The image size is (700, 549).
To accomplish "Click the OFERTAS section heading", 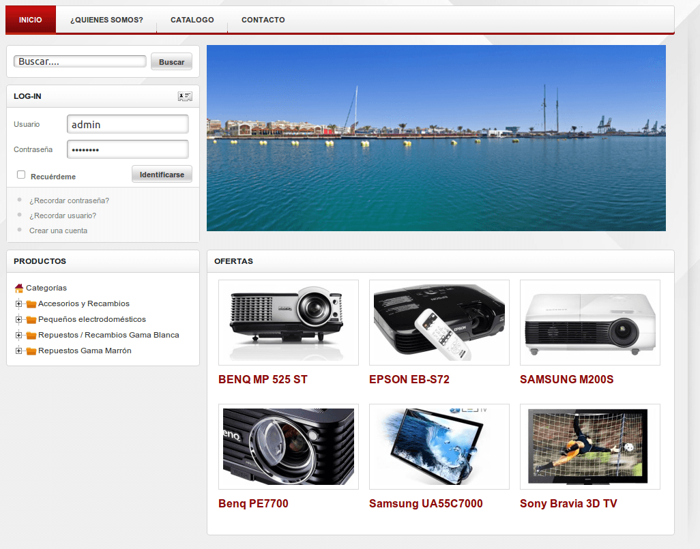I will coord(233,261).
